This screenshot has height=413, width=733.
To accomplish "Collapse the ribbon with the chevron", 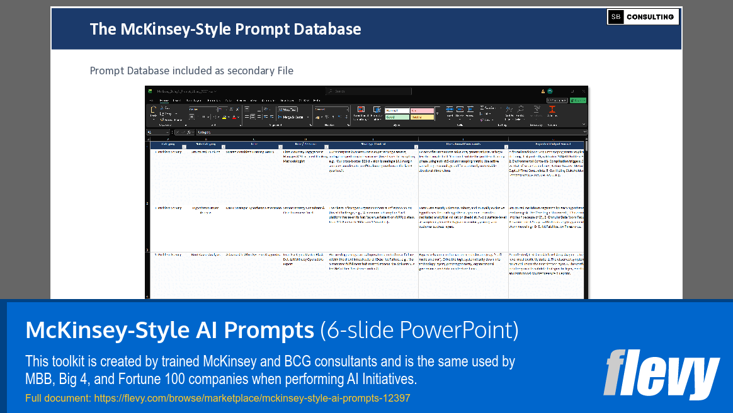I will point(583,124).
